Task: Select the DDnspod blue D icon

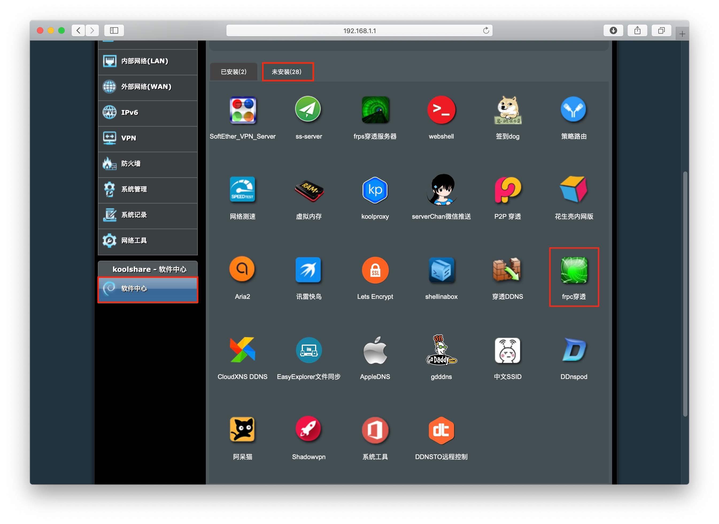Action: 573,350
